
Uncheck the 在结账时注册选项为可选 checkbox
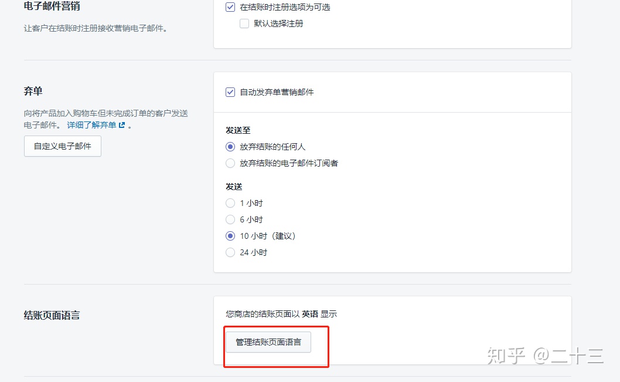tap(230, 8)
